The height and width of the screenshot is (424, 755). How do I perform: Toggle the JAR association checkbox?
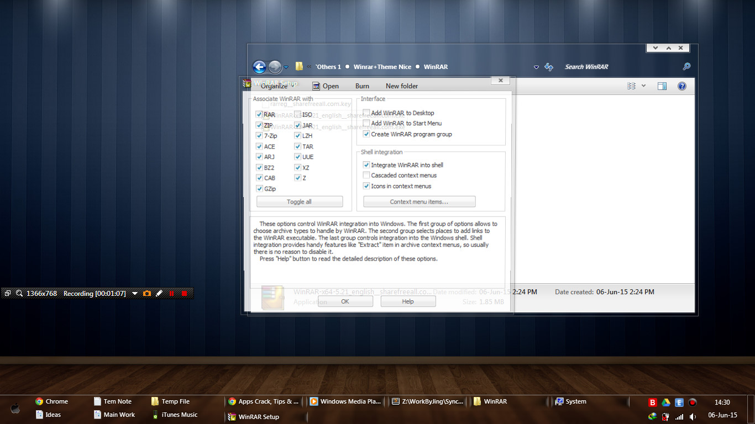tap(298, 125)
